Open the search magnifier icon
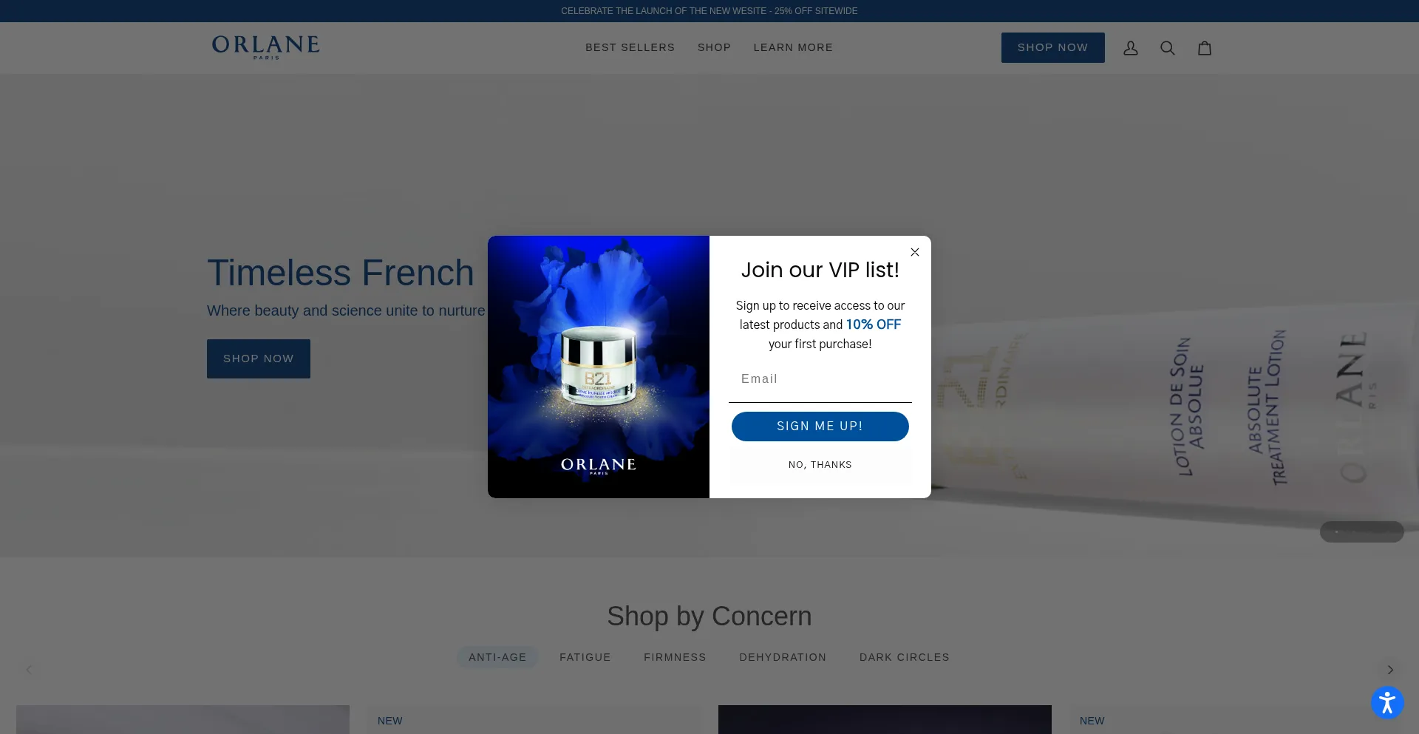 tap(1168, 48)
